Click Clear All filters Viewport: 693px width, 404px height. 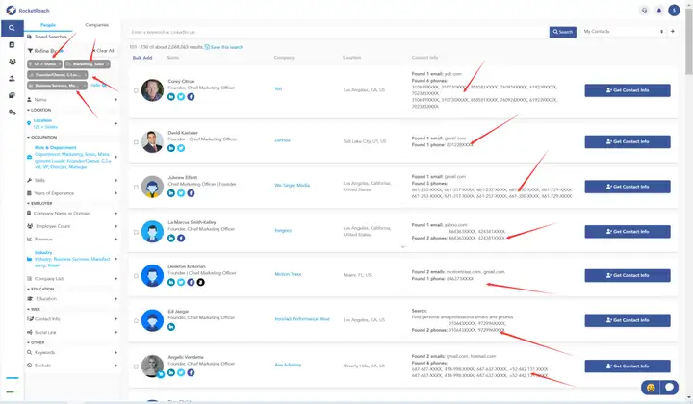point(103,51)
